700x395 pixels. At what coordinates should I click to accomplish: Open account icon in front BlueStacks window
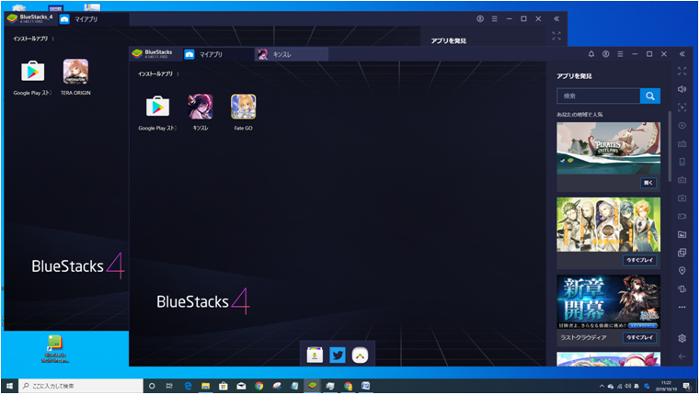(606, 54)
